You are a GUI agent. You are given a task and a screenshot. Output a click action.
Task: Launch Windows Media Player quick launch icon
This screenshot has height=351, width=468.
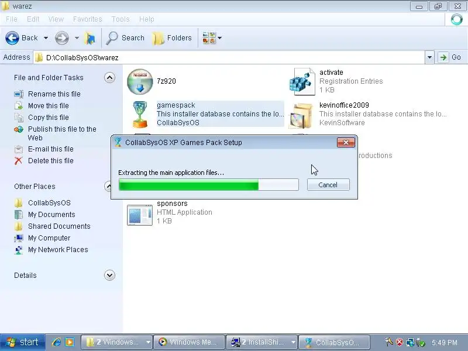click(x=70, y=342)
